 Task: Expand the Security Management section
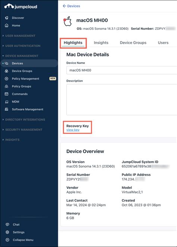point(22,129)
